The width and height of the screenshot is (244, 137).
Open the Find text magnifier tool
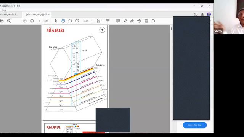point(9,21)
